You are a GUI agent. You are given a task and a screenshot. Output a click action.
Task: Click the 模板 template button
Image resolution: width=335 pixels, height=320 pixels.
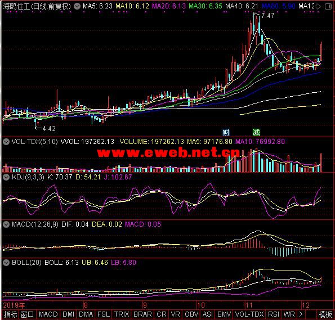tap(325, 314)
